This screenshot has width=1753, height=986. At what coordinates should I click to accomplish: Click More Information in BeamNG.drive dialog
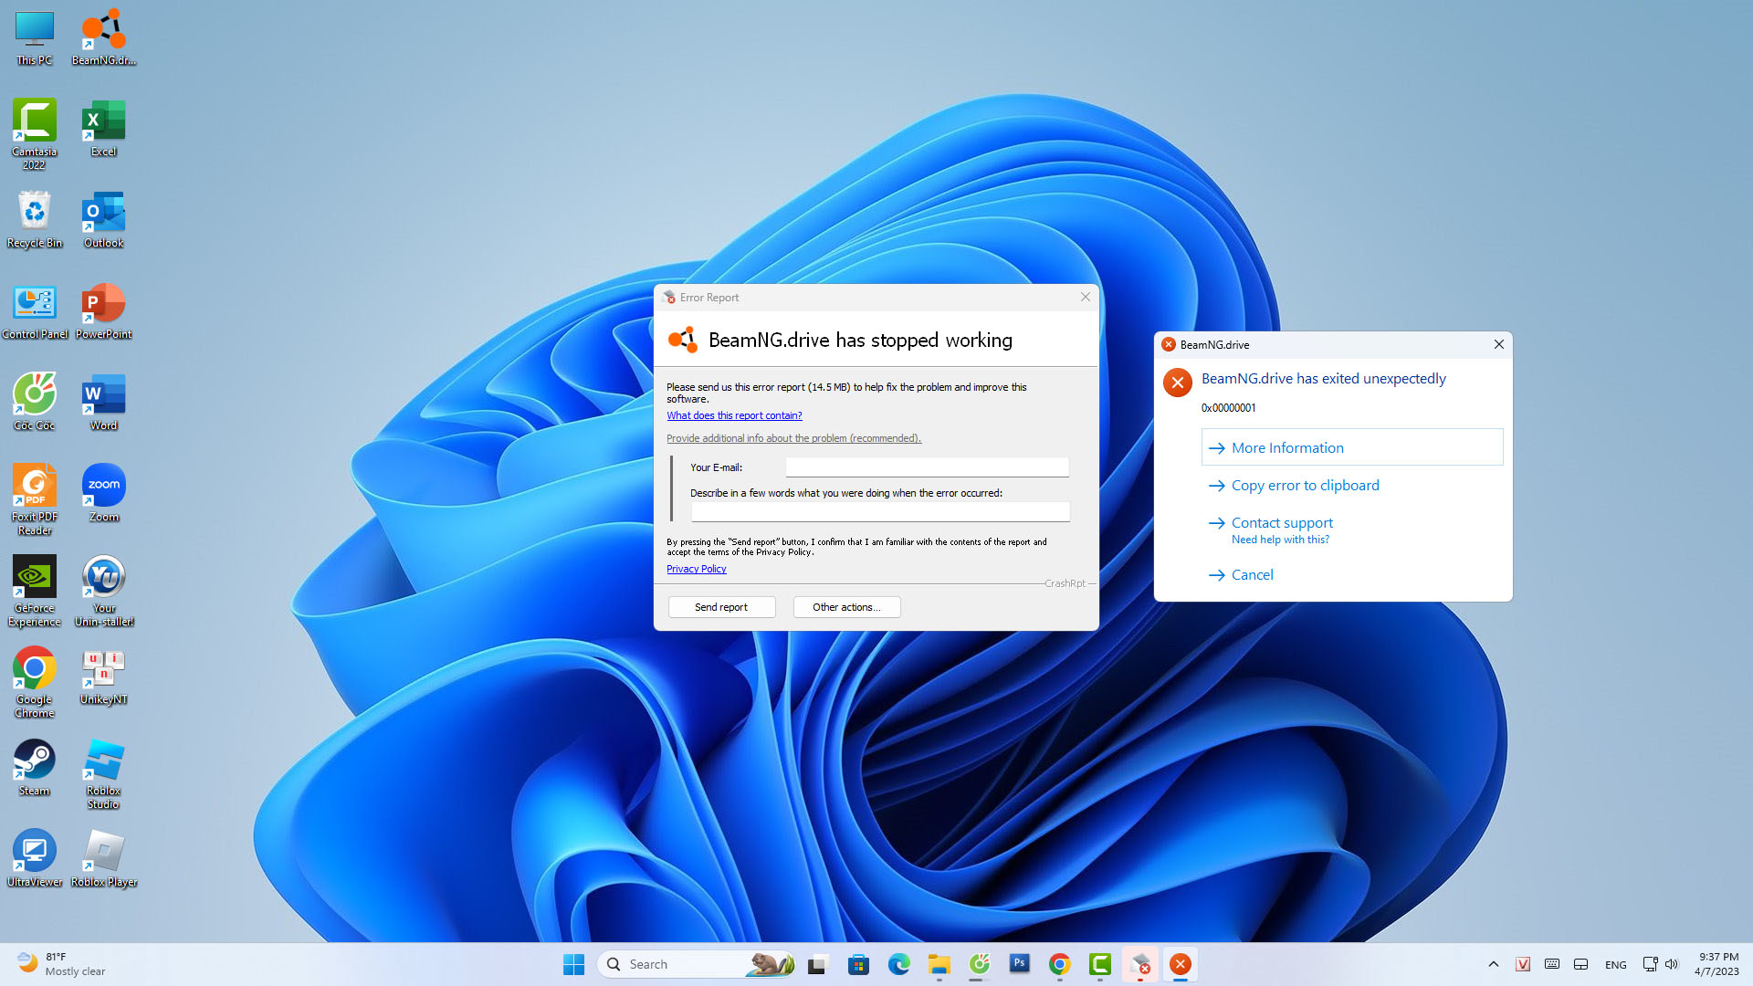[x=1351, y=447]
